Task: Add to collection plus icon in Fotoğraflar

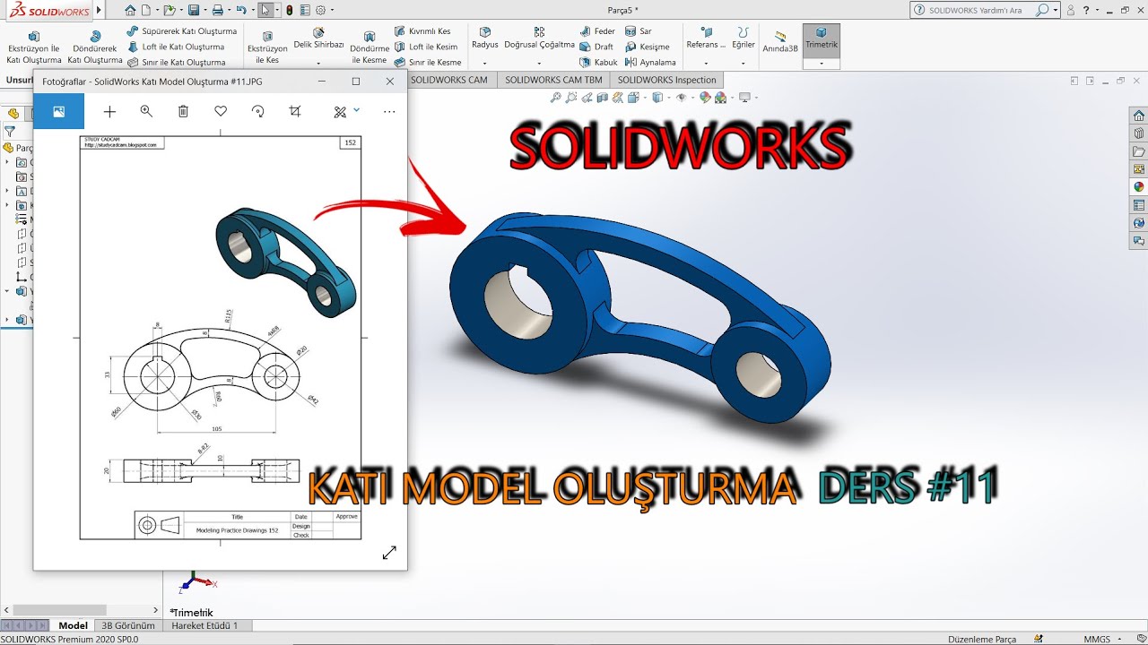Action: [109, 112]
